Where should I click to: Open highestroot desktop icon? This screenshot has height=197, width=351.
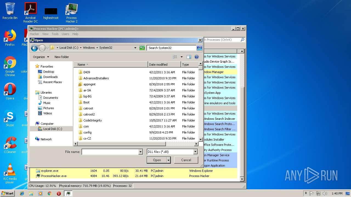pyautogui.click(x=51, y=14)
